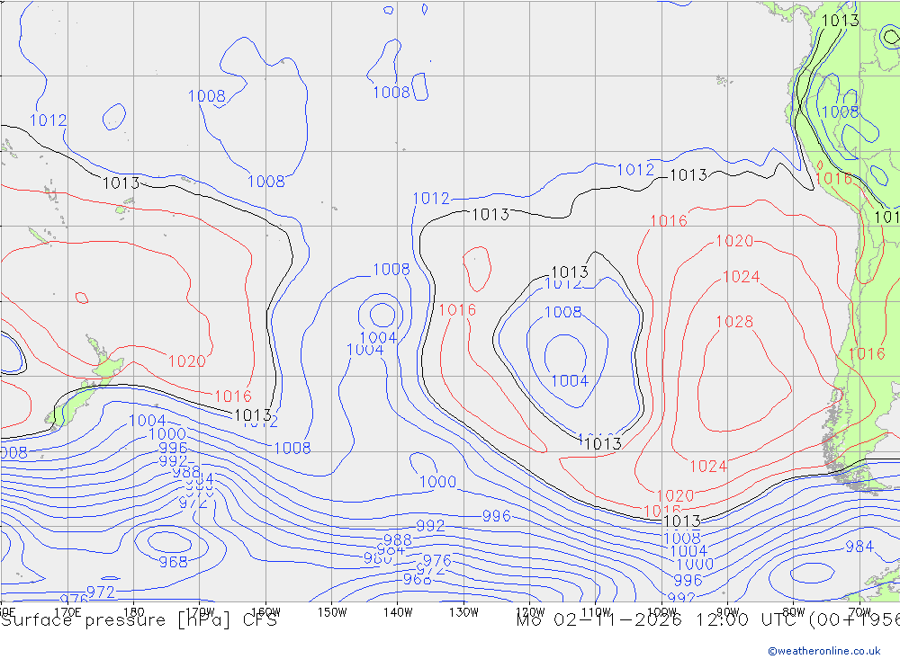Click the 170W longitude axis label
The width and height of the screenshot is (900, 659).
point(200,612)
